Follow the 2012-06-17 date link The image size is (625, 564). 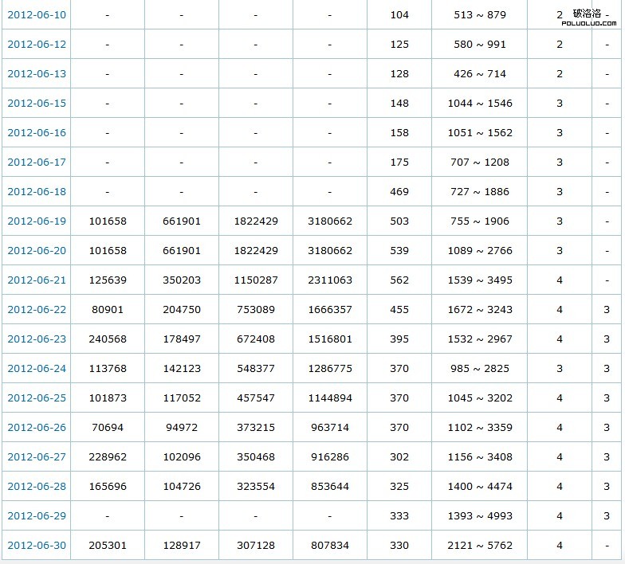click(37, 163)
